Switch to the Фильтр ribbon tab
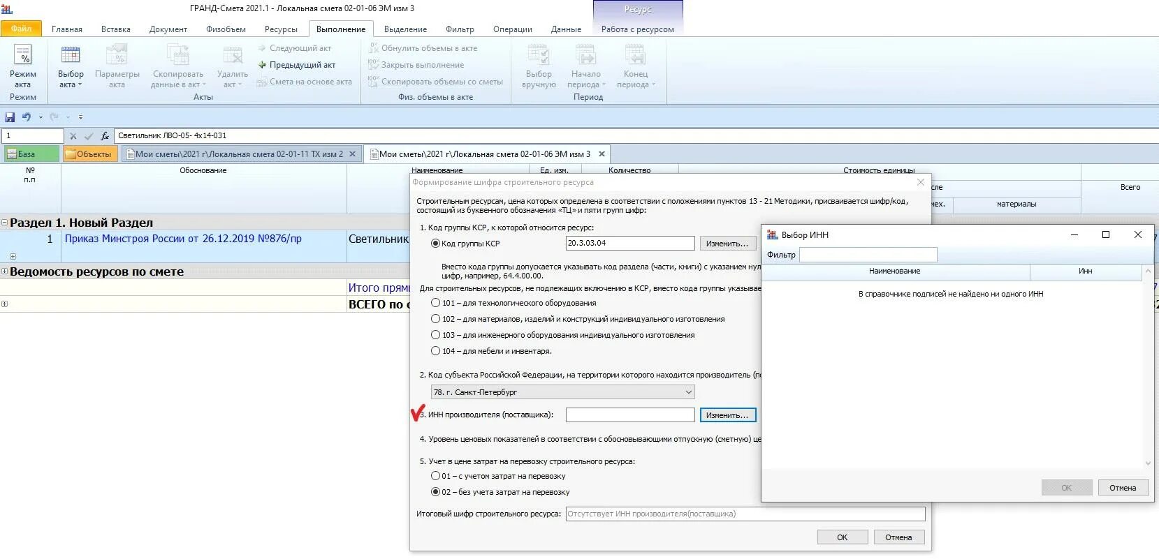Viewport: 1159px width, 559px height. coord(460,29)
